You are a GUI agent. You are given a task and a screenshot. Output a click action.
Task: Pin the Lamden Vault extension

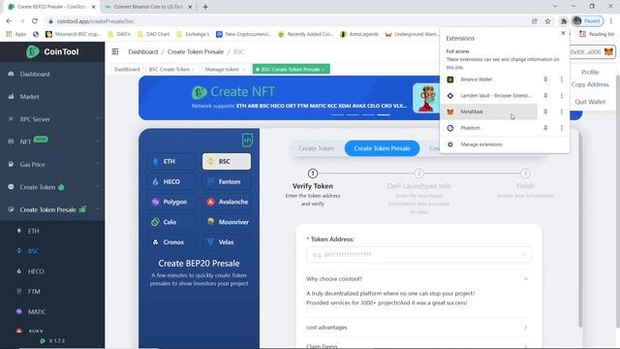click(x=545, y=96)
